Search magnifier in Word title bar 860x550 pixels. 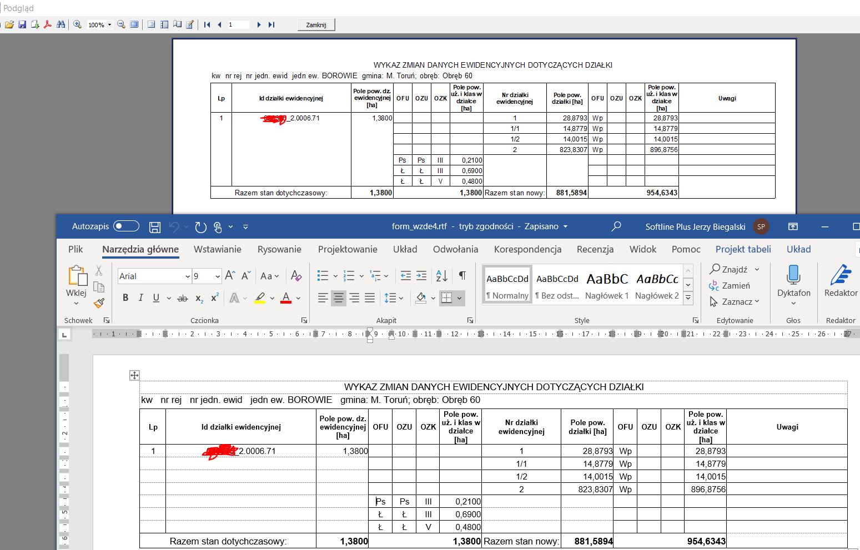coord(616,226)
